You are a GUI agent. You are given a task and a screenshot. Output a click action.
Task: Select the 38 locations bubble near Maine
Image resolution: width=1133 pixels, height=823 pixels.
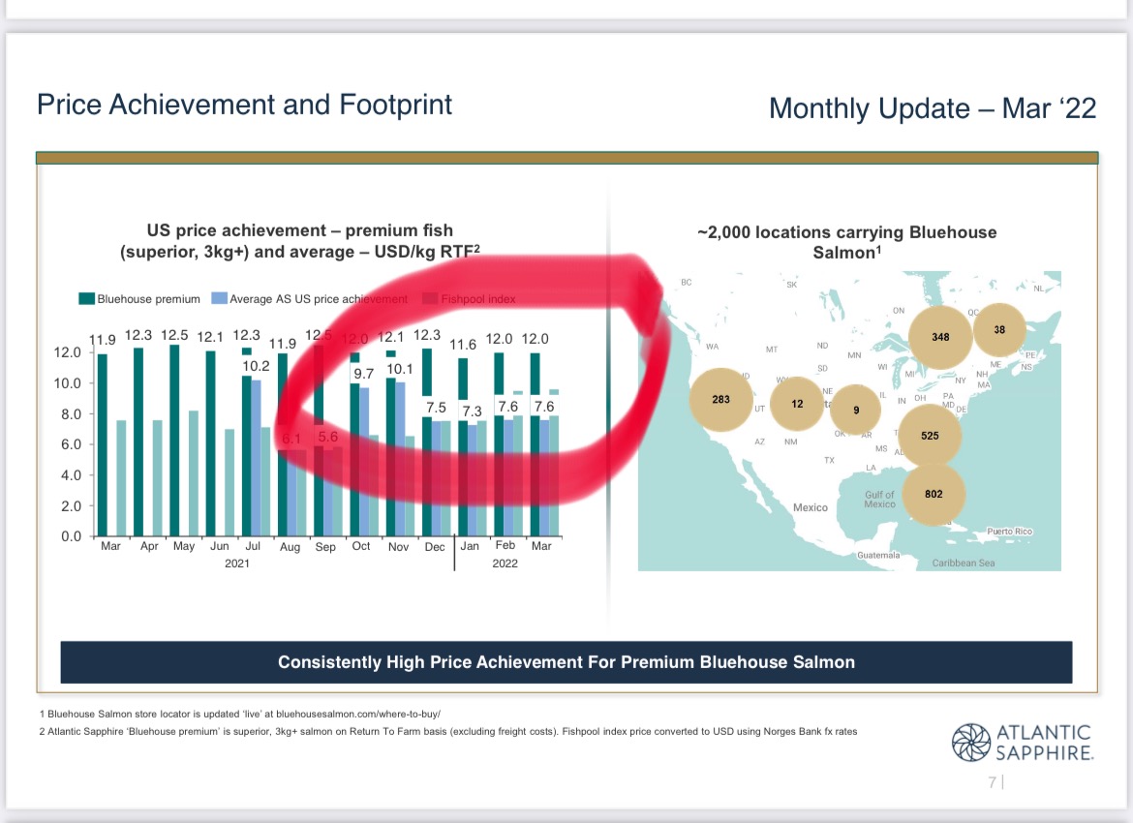point(999,329)
